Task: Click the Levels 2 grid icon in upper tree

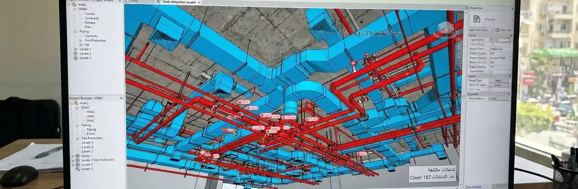Action: (75, 54)
